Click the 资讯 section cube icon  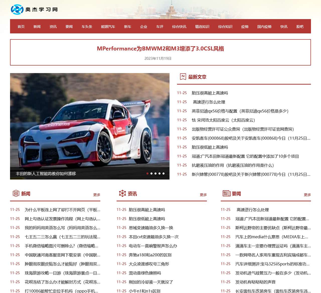tap(122, 193)
